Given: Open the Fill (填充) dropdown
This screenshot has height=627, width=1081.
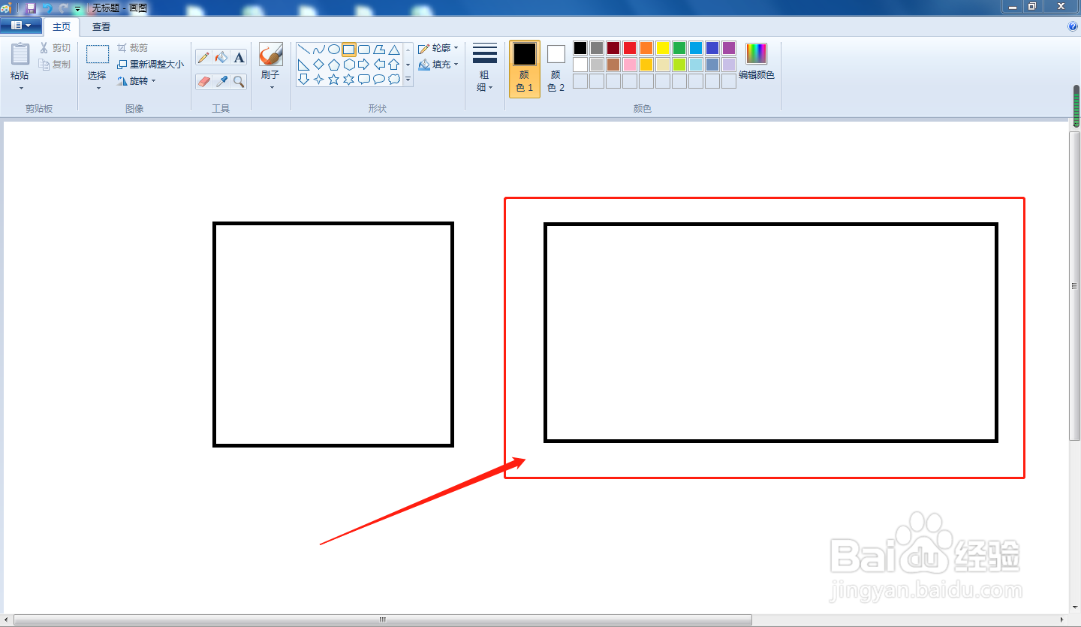Looking at the screenshot, I should point(438,65).
